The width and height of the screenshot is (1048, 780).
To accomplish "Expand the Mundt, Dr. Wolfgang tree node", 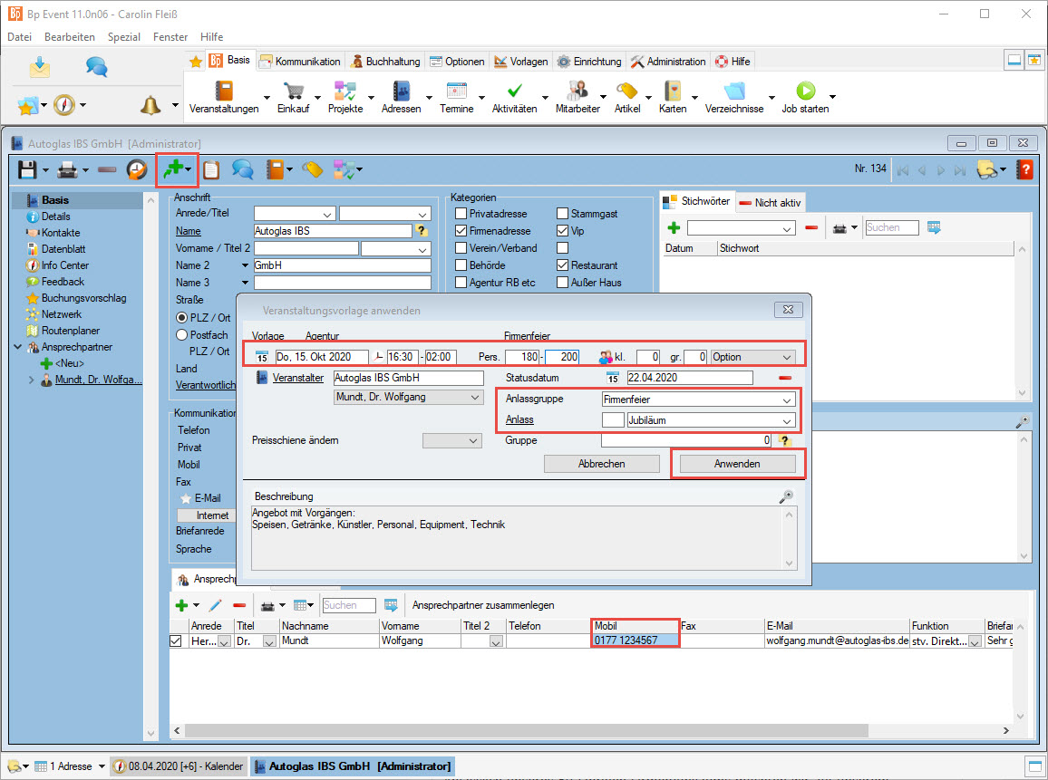I will (x=33, y=380).
